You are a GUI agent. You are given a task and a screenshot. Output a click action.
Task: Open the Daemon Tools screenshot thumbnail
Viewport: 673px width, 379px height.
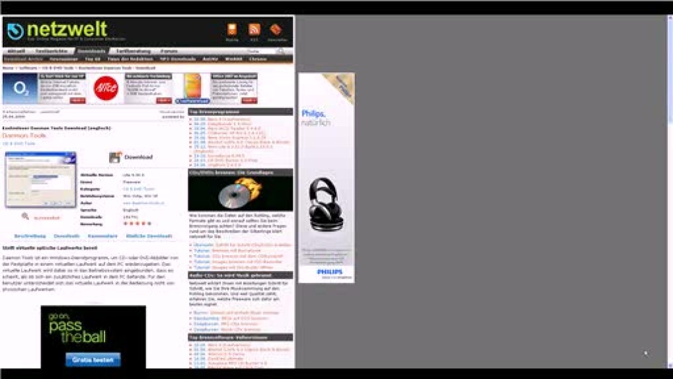40,179
